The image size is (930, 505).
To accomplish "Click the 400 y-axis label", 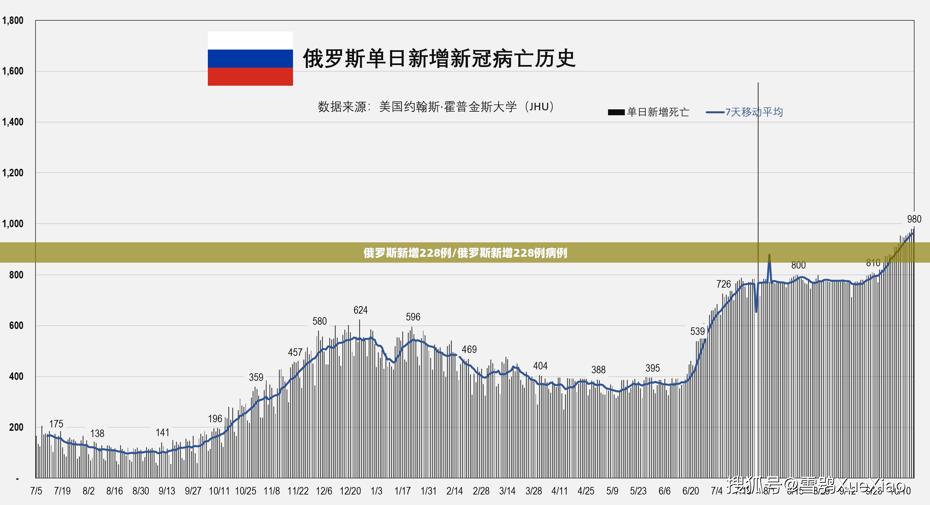I will [x=16, y=376].
